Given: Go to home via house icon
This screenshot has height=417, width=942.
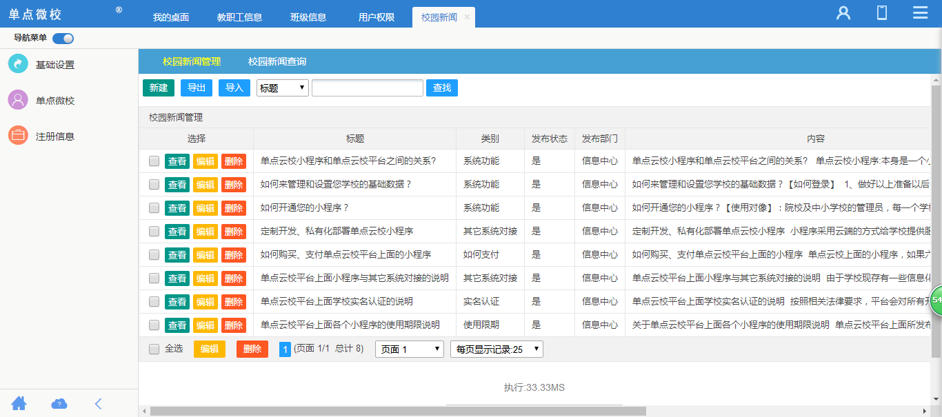Looking at the screenshot, I should pos(19,403).
